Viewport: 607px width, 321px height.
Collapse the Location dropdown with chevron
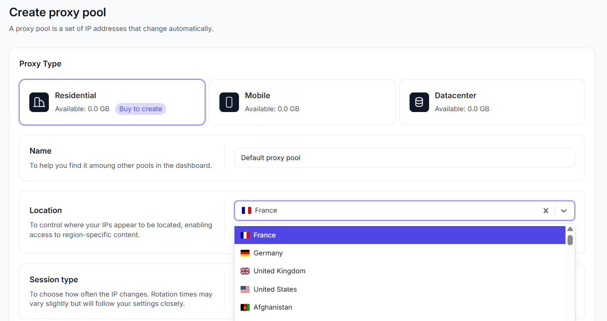pyautogui.click(x=564, y=211)
